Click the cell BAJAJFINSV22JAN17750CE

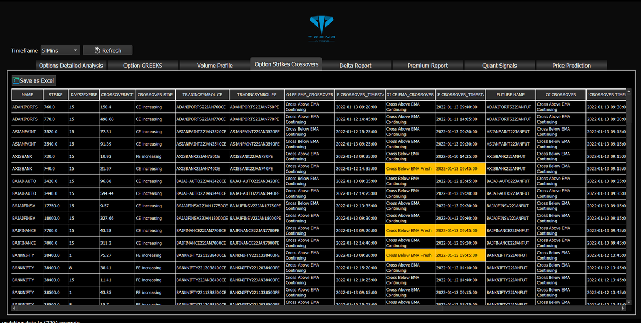[x=202, y=206]
